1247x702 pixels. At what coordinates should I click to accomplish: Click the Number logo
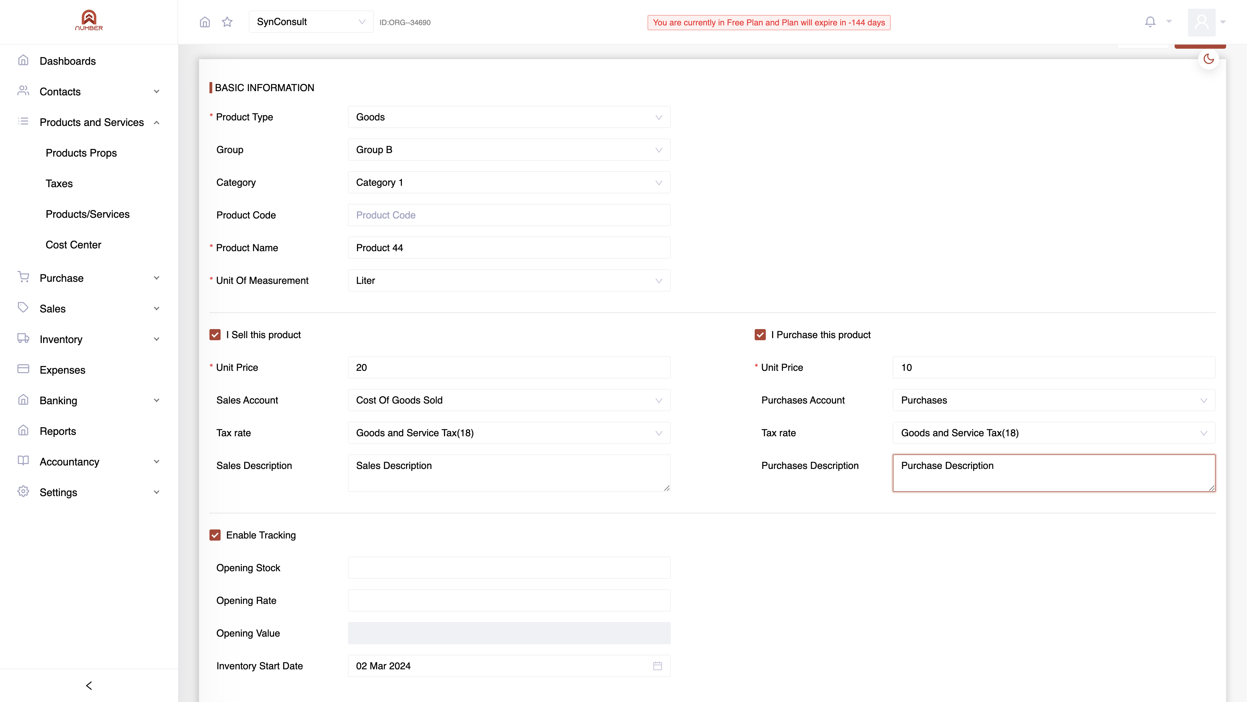[x=89, y=20]
